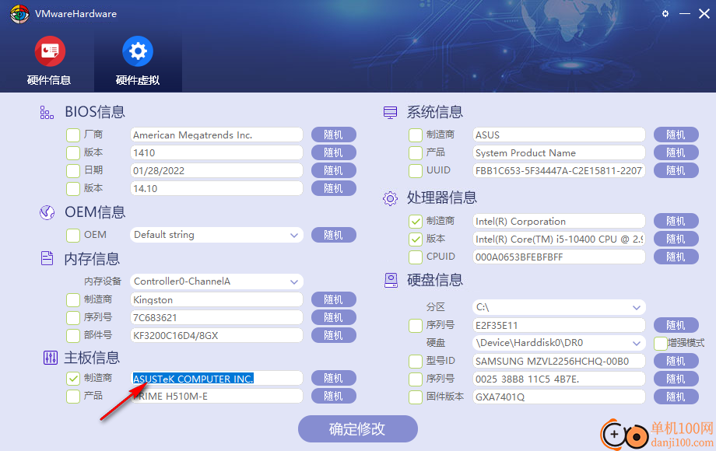Click the SAMSUNG MZVL2256HCHQ-00B0 field
The width and height of the screenshot is (716, 451).
[559, 361]
